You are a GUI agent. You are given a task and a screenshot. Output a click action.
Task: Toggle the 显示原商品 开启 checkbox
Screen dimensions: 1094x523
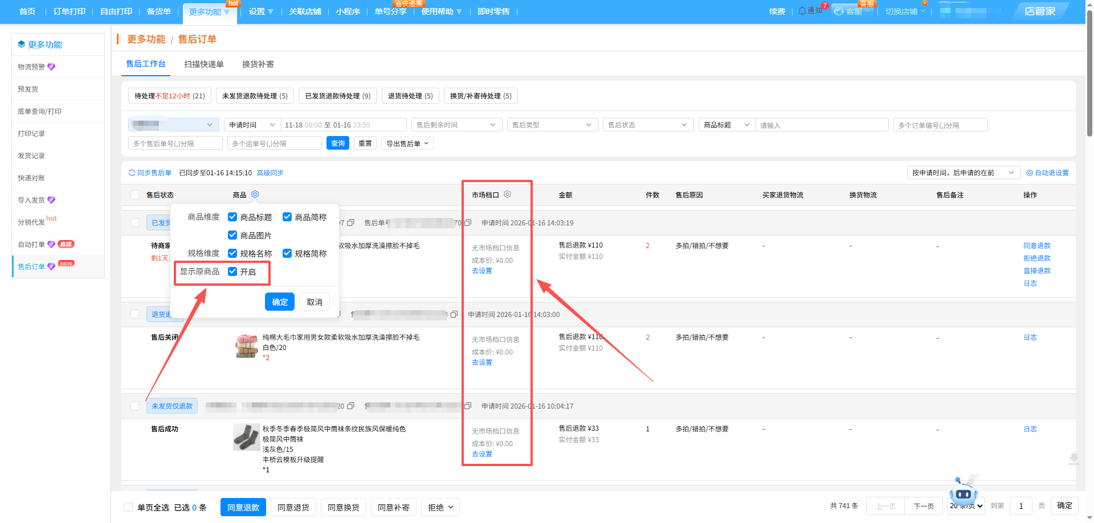(232, 271)
